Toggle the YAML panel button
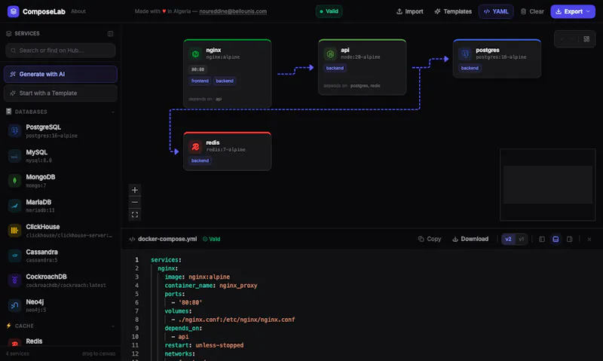This screenshot has height=361, width=603. tap(496, 11)
